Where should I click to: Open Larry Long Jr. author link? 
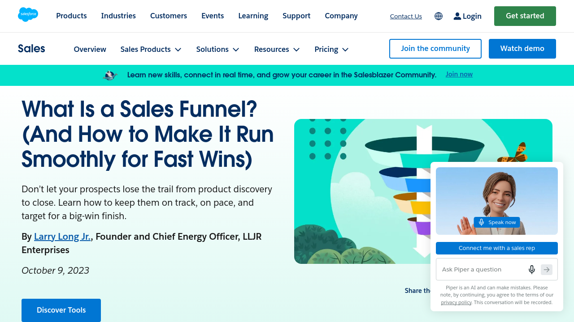tap(62, 237)
